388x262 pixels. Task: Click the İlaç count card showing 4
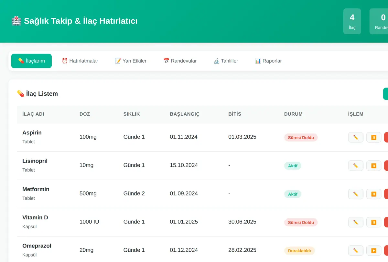[352, 21]
